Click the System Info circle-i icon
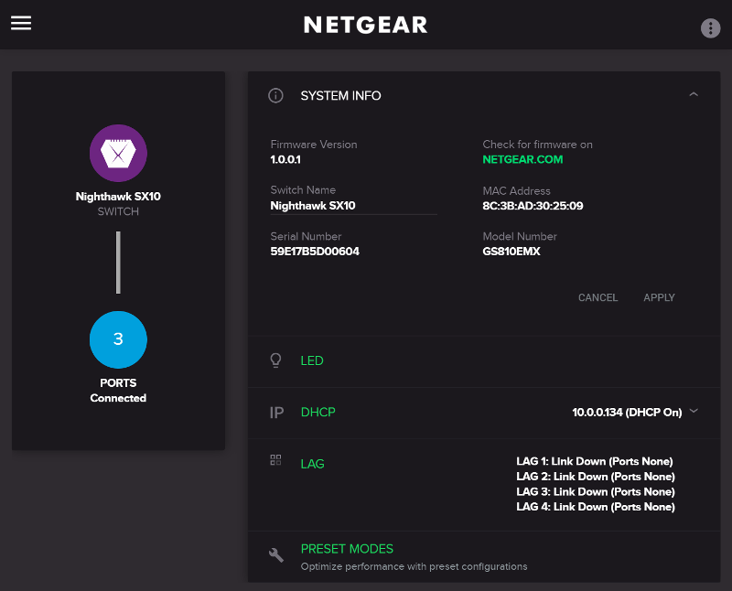Image resolution: width=732 pixels, height=591 pixels. tap(275, 96)
